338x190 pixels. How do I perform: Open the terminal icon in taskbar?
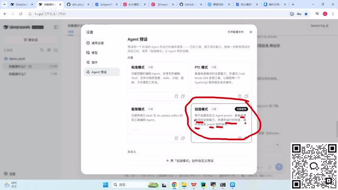[223, 185]
